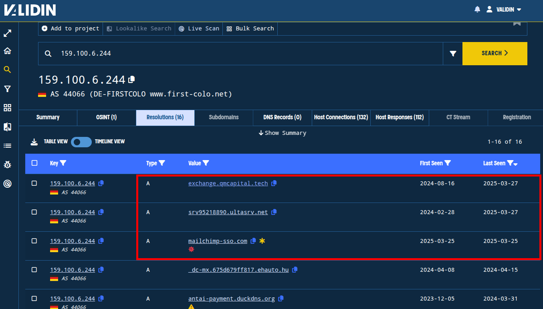543x309 pixels.
Task: Copy the key IP in exchange.qmcapital.tech row
Action: (101, 183)
